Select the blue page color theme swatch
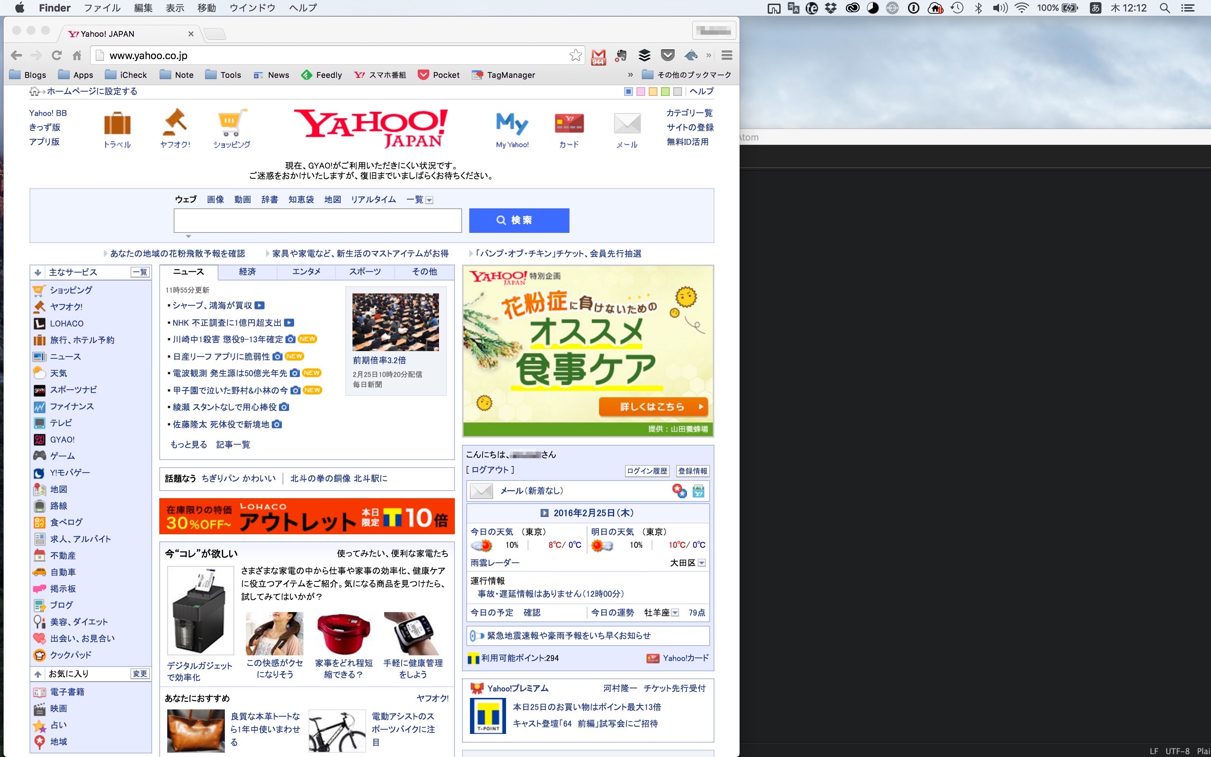The height and width of the screenshot is (757, 1211). pyautogui.click(x=629, y=92)
